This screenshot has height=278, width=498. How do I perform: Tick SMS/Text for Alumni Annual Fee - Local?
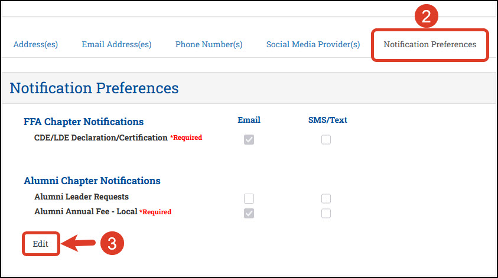click(326, 213)
